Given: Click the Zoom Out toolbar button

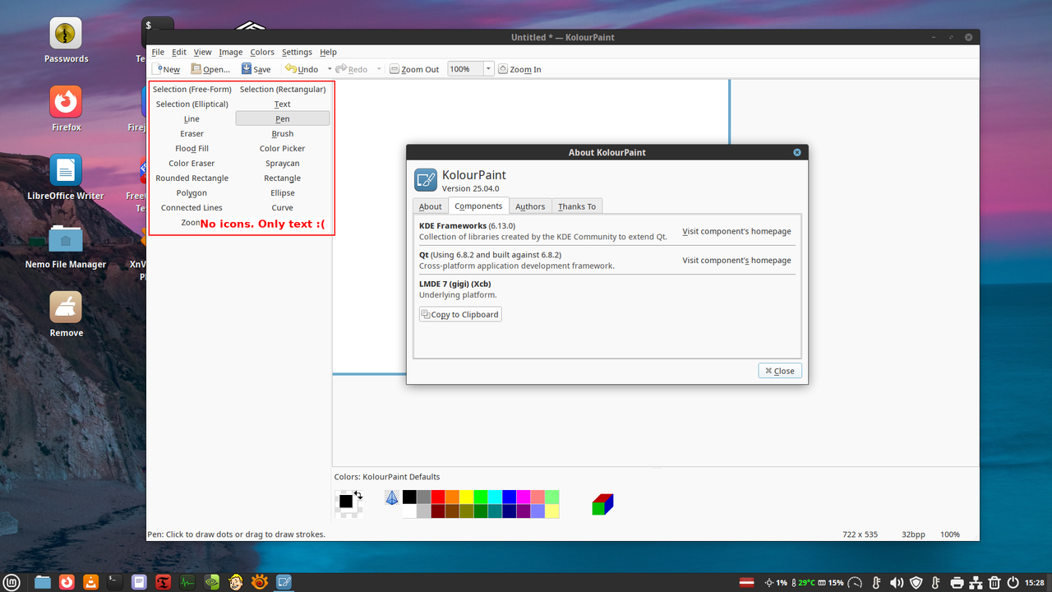Looking at the screenshot, I should click(x=414, y=69).
